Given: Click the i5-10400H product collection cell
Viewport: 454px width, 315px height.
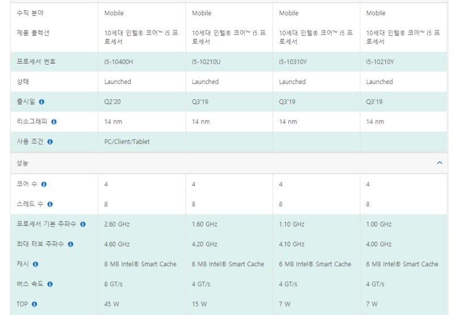Looking at the screenshot, I should point(141,37).
